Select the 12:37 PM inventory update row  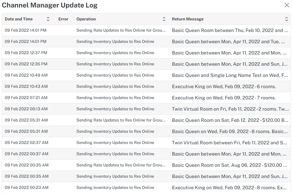point(146,53)
